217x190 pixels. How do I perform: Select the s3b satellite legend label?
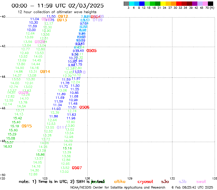[x=182, y=182]
